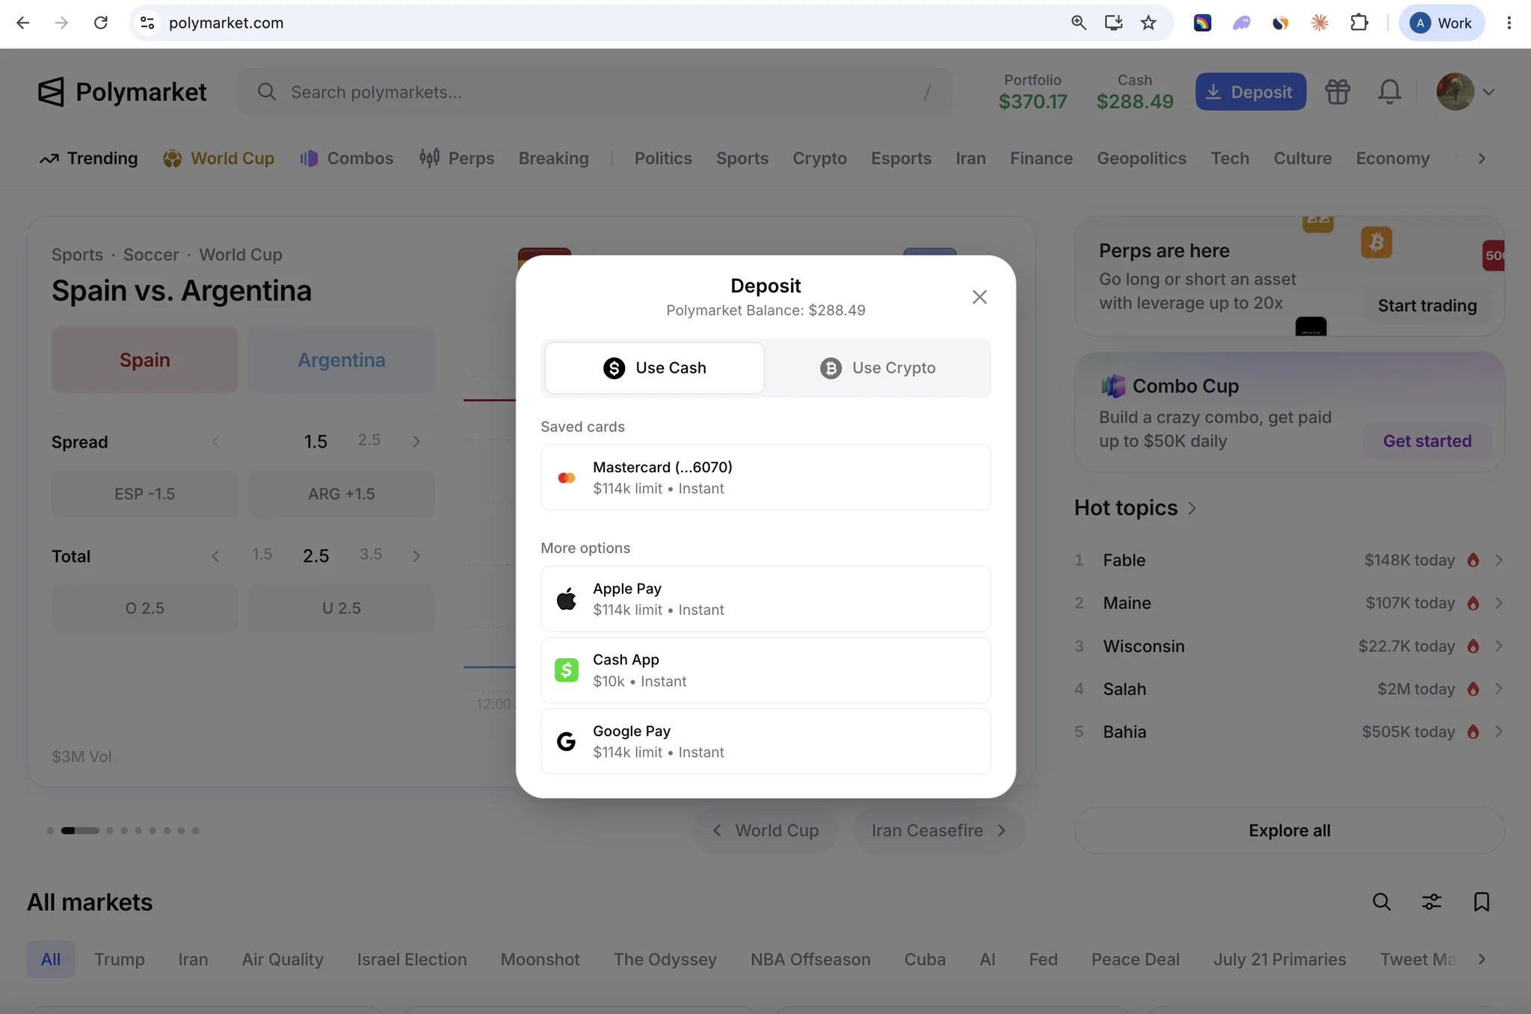Go to next Iran Ceasefire carousel card
Image resolution: width=1531 pixels, height=1014 pixels.
pos(939,830)
